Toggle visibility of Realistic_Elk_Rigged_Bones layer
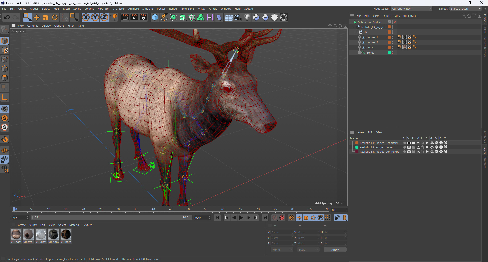 click(x=409, y=147)
